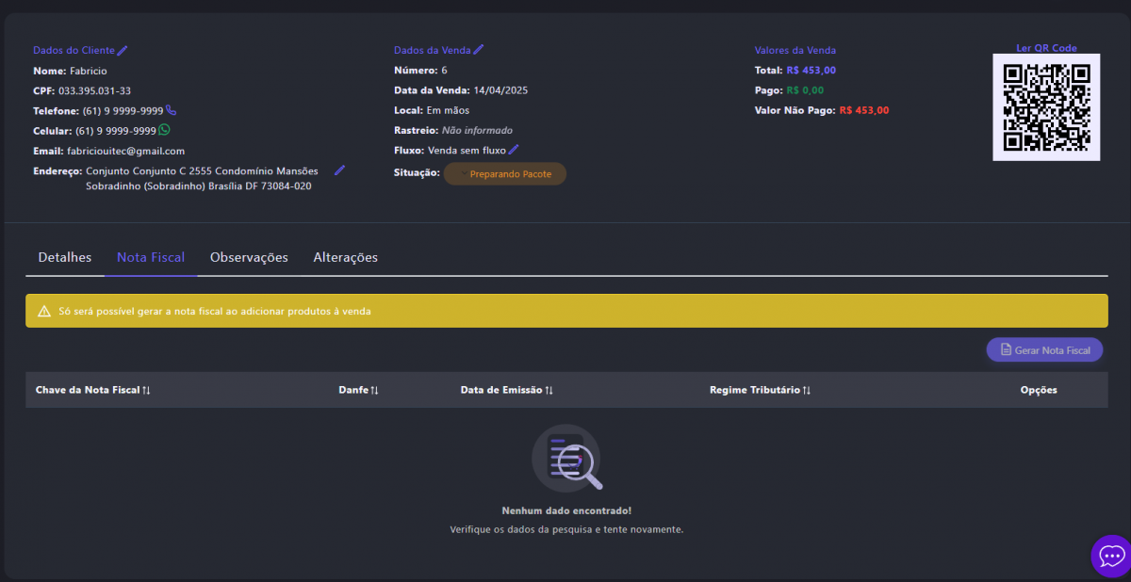Image resolution: width=1131 pixels, height=582 pixels.
Task: Edit the address using the Endereço pencil
Action: pyautogui.click(x=340, y=170)
